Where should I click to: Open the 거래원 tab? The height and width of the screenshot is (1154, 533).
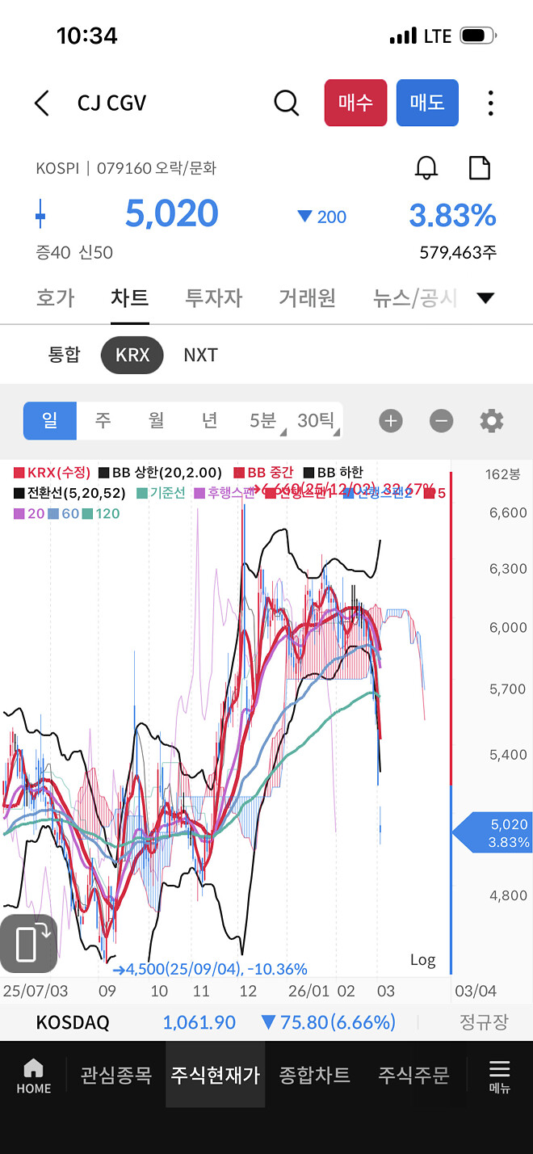(308, 297)
